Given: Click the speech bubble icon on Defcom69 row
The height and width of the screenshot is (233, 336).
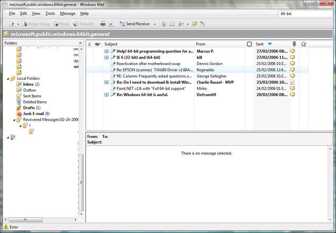Looking at the screenshot, I should [292, 94].
